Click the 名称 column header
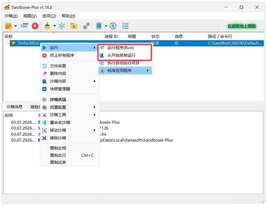 coord(53,36)
